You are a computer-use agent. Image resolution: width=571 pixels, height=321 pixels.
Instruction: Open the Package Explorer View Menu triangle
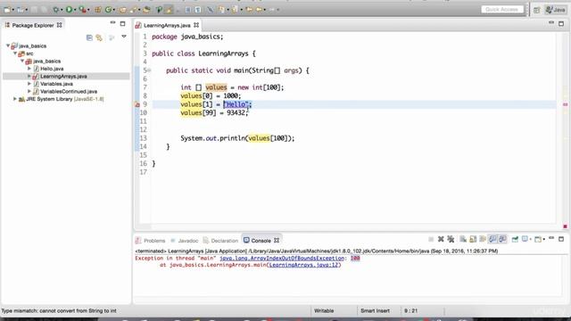124,37
